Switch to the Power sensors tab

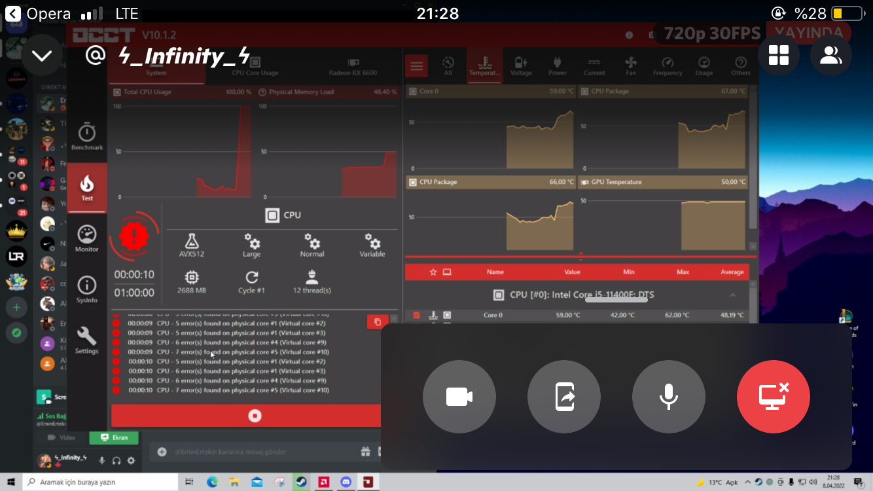pyautogui.click(x=558, y=65)
